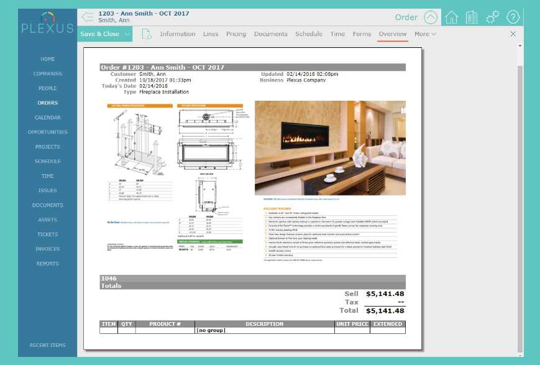Click 'Smith, Ann' under the order title
The width and height of the screenshot is (540, 365).
click(114, 21)
